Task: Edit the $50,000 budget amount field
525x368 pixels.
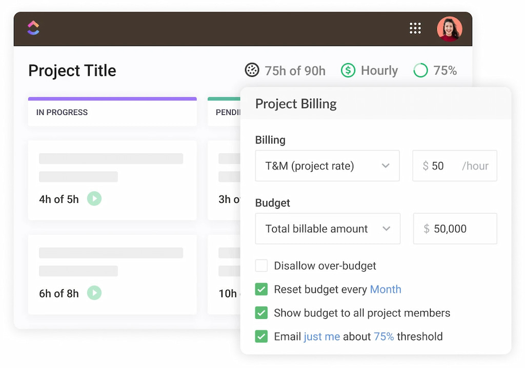Action: tap(455, 229)
